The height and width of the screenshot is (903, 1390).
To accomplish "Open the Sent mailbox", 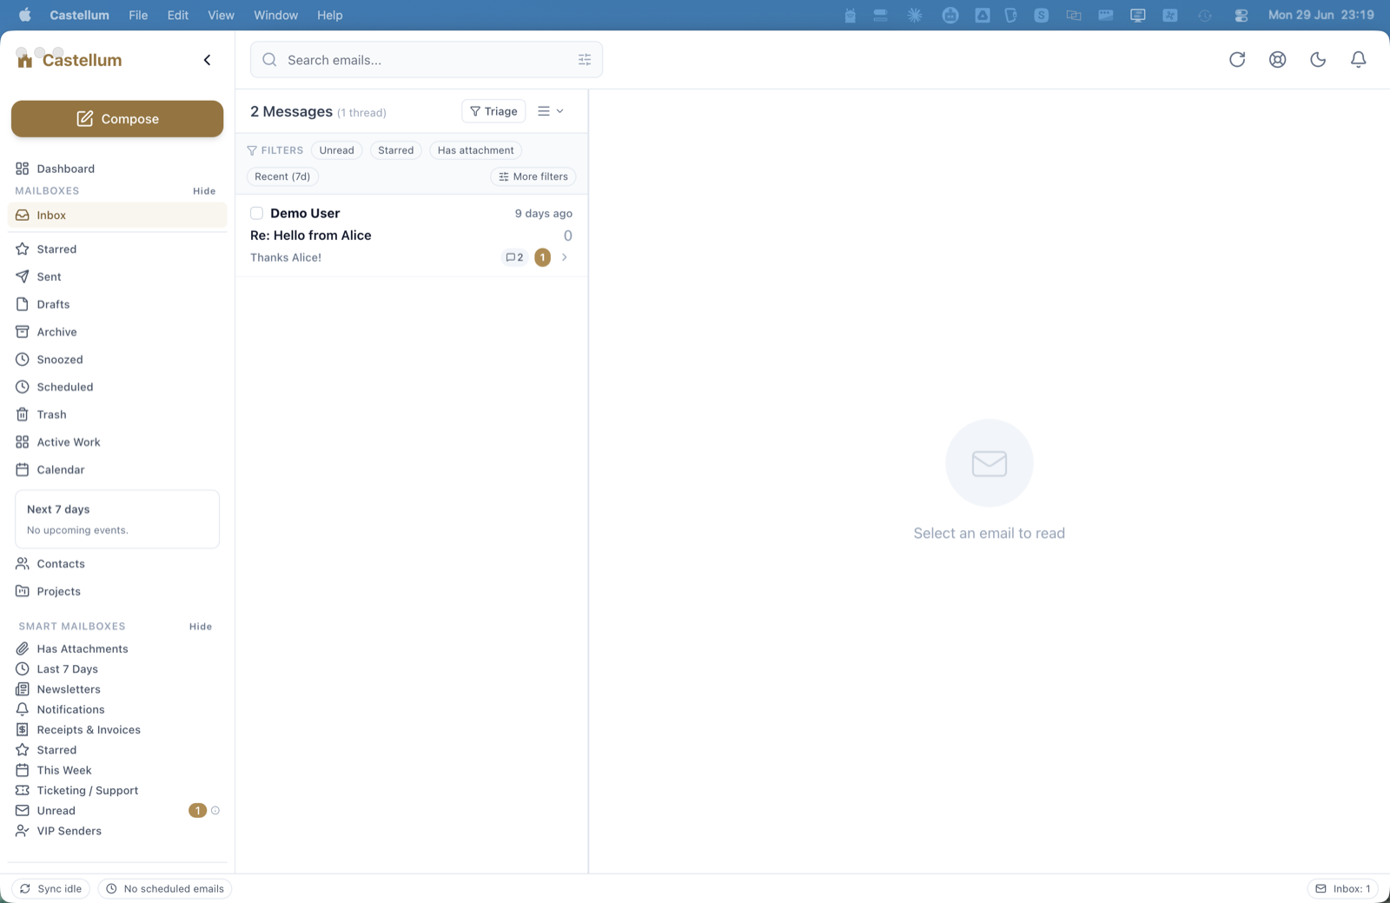I will [x=117, y=276].
